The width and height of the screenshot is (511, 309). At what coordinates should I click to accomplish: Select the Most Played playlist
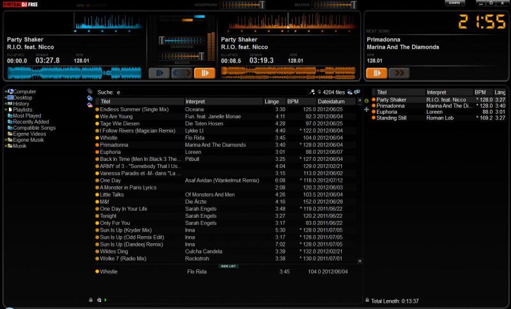(27, 116)
